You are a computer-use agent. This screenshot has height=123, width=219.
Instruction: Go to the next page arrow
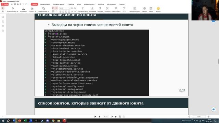pyautogui.click(x=112, y=117)
